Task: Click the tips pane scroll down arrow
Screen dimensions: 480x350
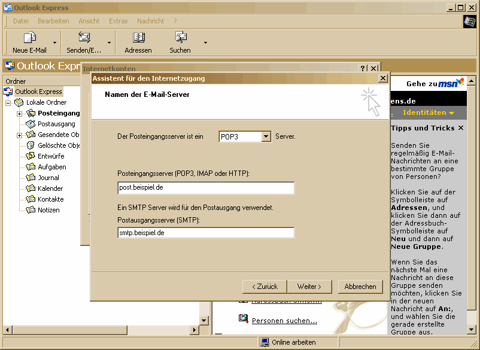Action: point(472,330)
